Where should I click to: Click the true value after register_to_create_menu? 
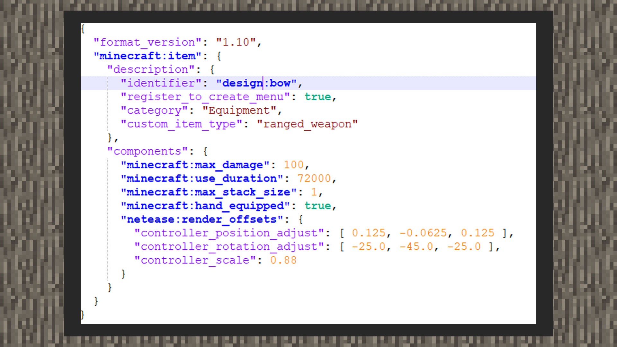318,97
